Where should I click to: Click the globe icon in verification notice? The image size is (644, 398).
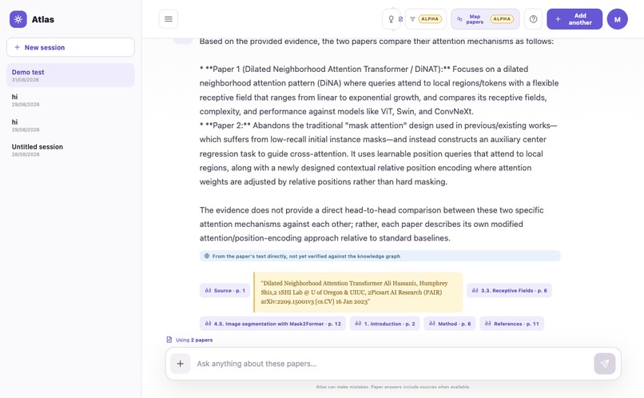pyautogui.click(x=207, y=256)
